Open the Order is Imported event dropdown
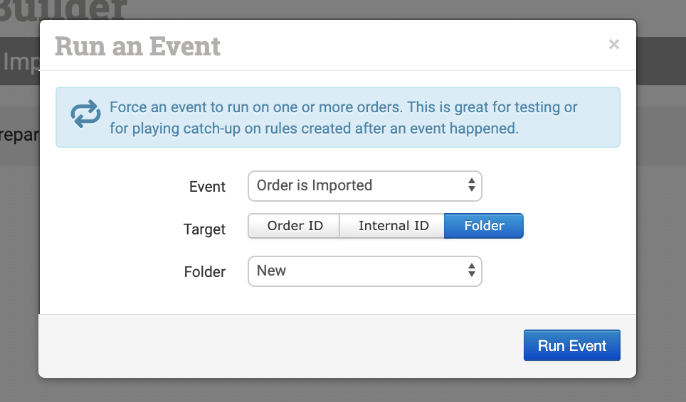The height and width of the screenshot is (402, 686). tap(364, 186)
